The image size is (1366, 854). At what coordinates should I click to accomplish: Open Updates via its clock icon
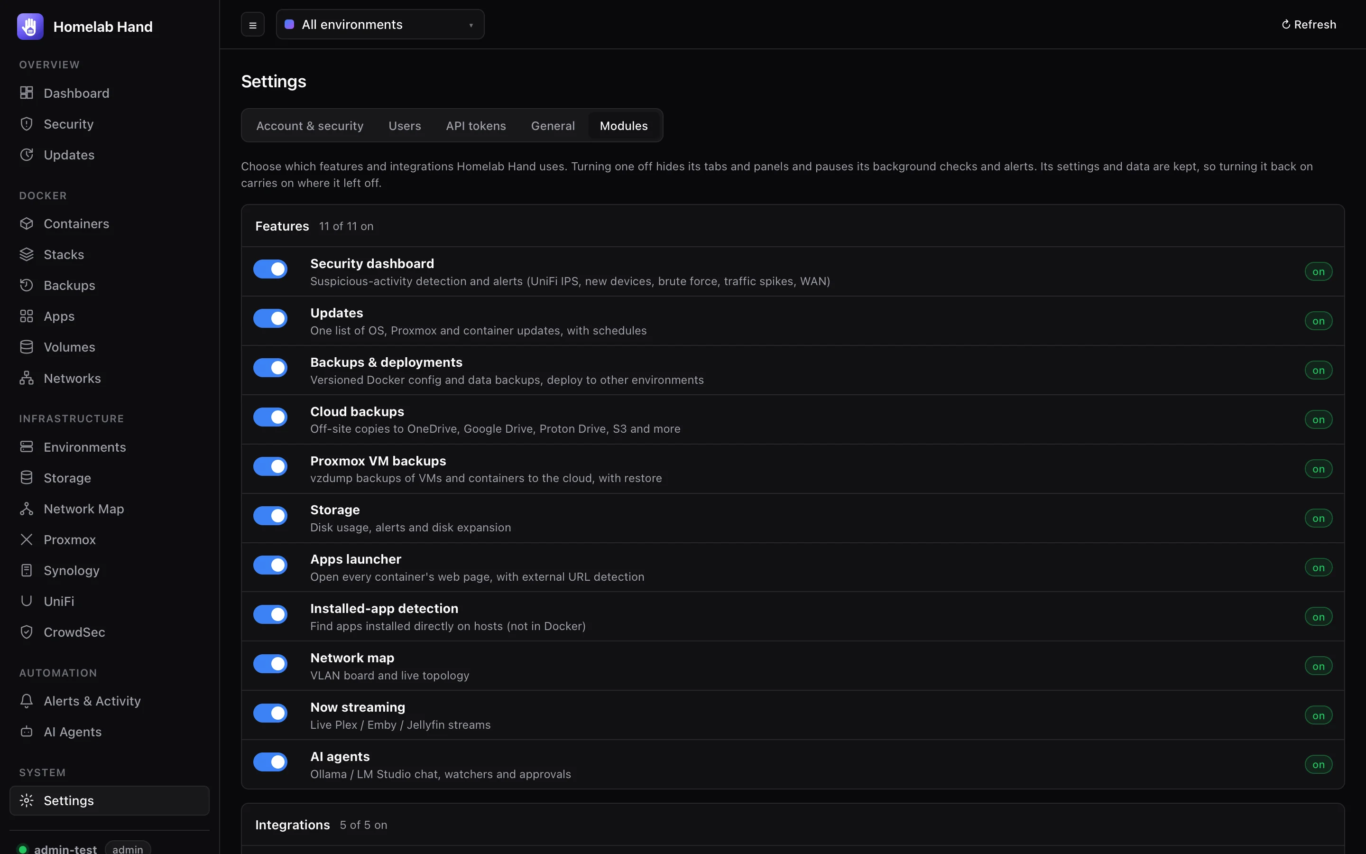(x=27, y=155)
